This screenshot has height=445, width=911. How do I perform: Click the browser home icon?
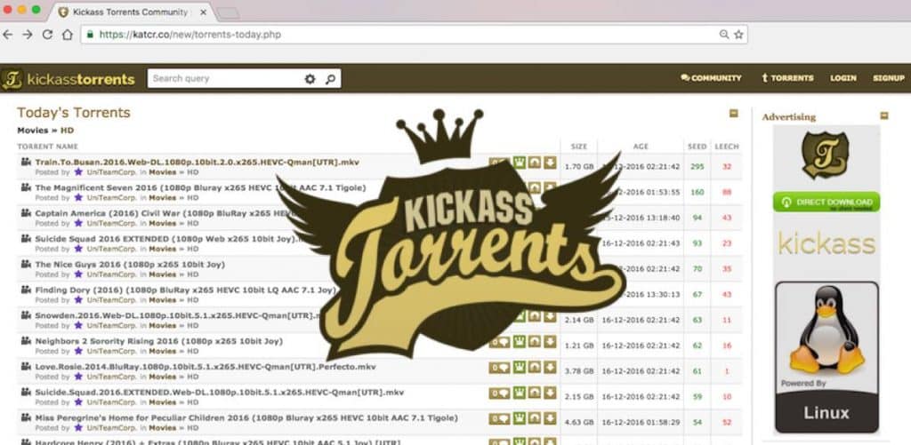click(x=67, y=35)
